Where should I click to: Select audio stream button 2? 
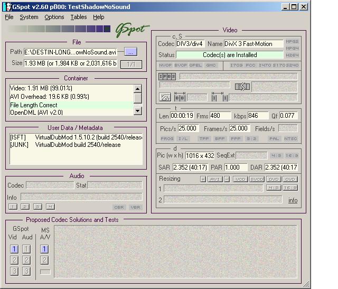(25, 207)
